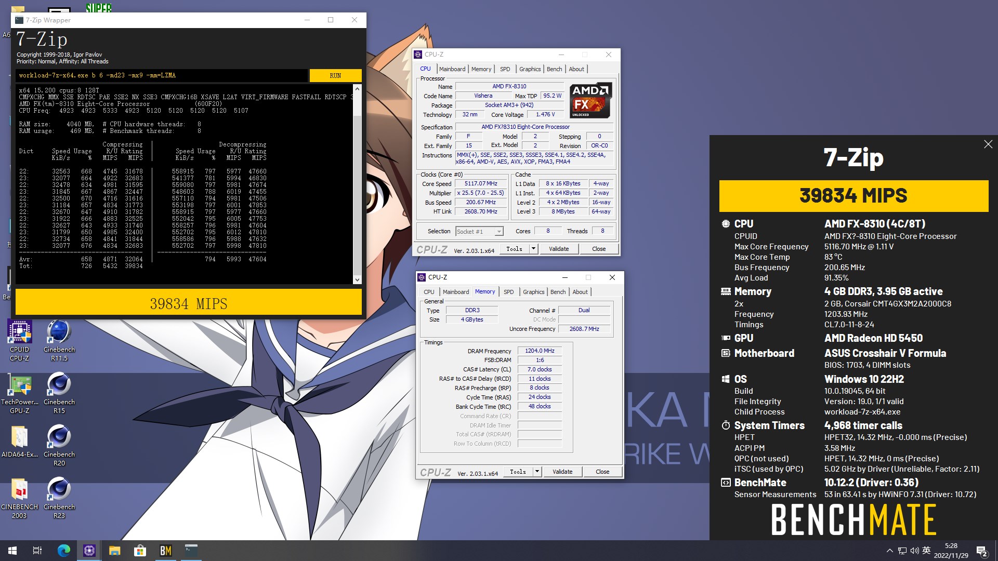The height and width of the screenshot is (561, 998).
Task: Switch to BenchMate taskbar icon
Action: pos(166,551)
